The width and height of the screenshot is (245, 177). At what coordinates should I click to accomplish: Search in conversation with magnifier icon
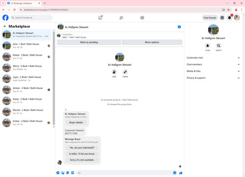(x=219, y=45)
